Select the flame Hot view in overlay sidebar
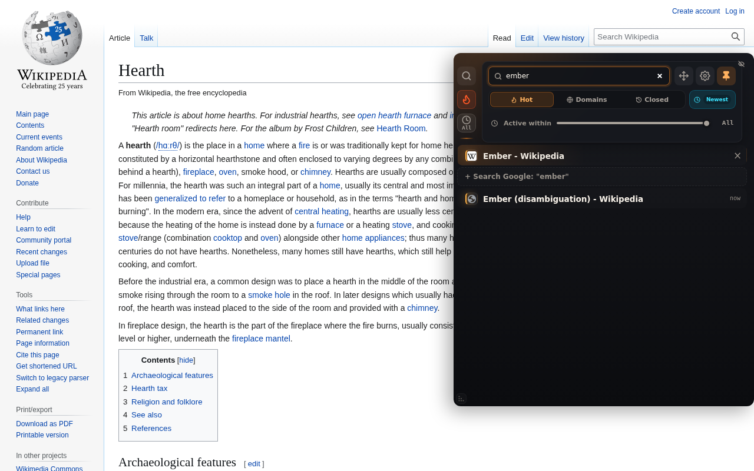The width and height of the screenshot is (754, 471). 467,99
